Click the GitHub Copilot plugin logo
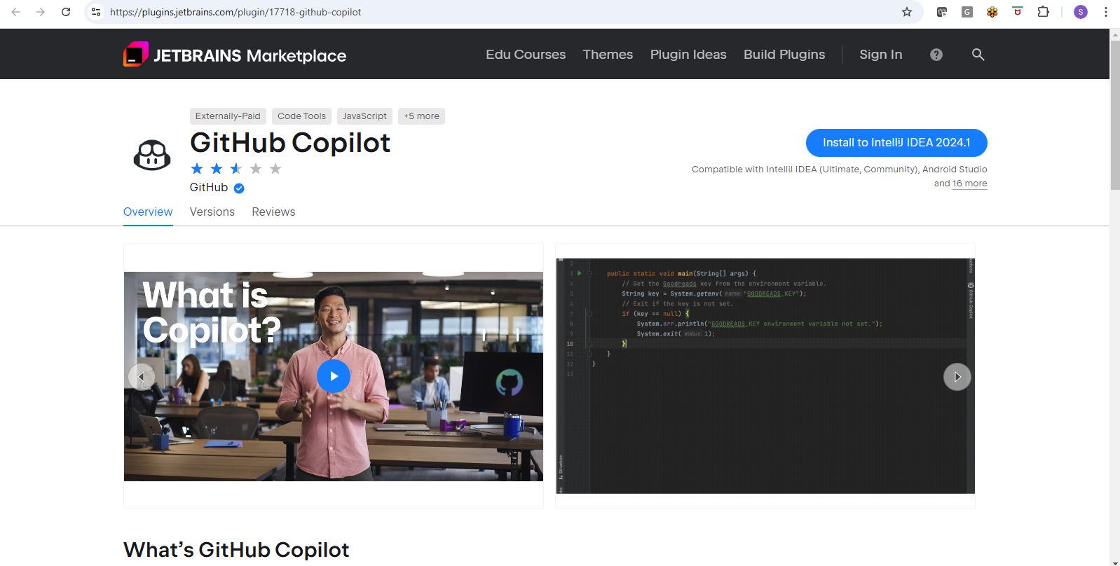The width and height of the screenshot is (1120, 566). pyautogui.click(x=152, y=155)
